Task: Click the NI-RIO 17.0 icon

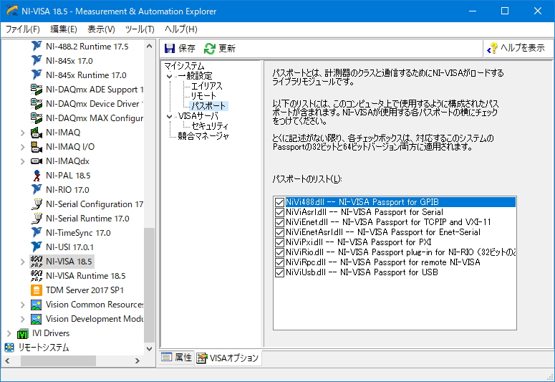Action: click(x=37, y=190)
